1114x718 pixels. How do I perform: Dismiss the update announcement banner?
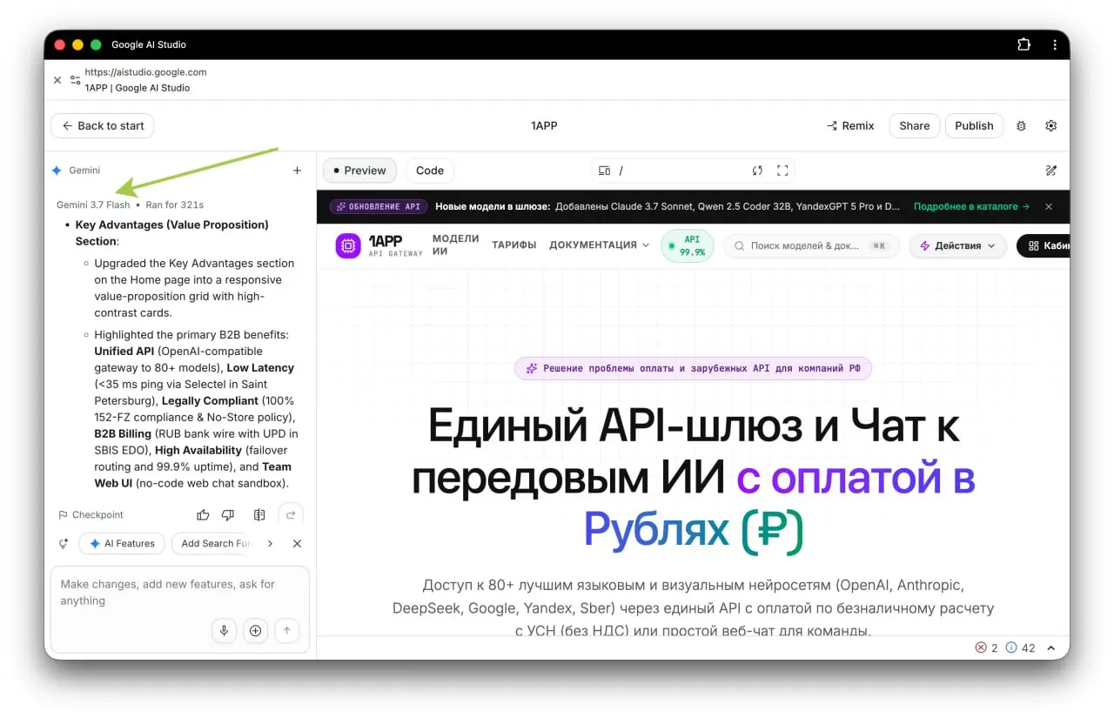1049,207
